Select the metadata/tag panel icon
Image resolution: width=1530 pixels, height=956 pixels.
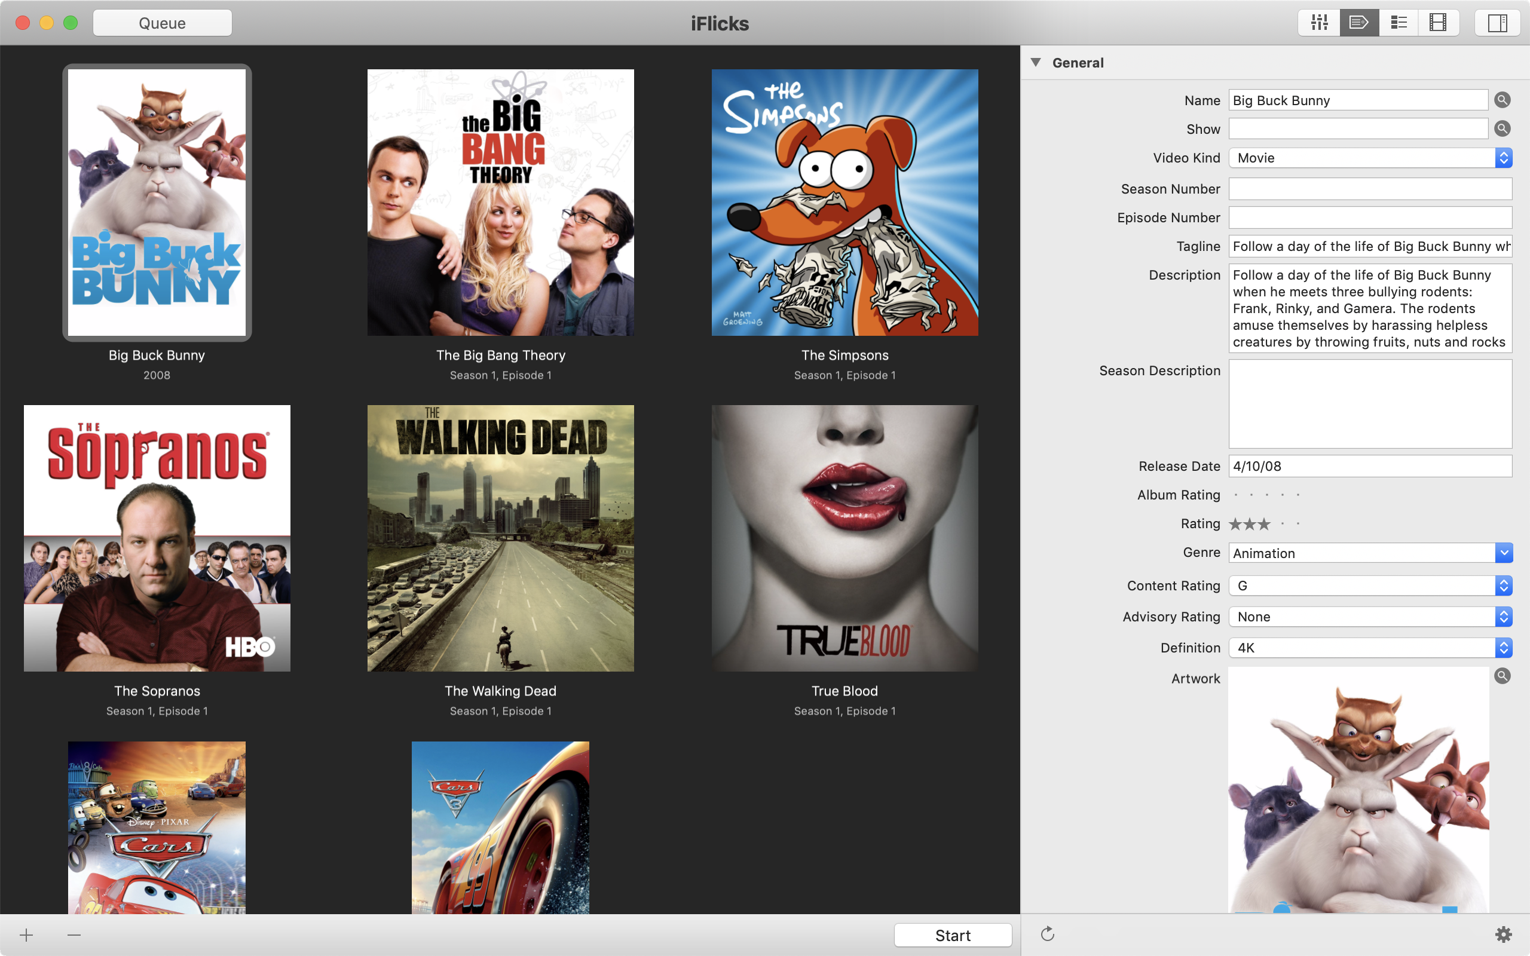pyautogui.click(x=1359, y=21)
